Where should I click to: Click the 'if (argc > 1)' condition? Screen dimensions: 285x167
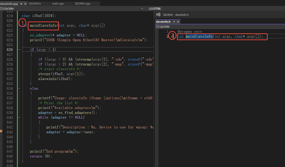click(x=43, y=50)
